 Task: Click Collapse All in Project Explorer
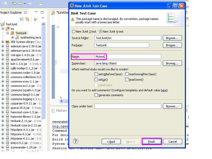22,19
